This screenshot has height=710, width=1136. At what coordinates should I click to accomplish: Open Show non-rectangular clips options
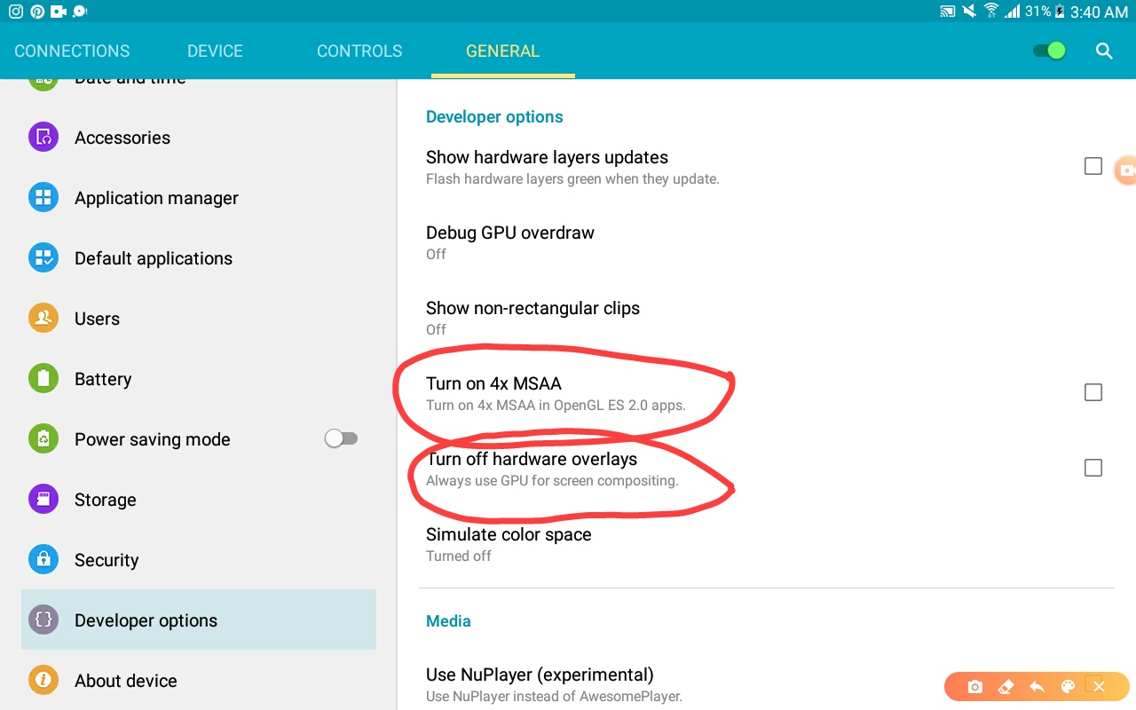pyautogui.click(x=767, y=318)
